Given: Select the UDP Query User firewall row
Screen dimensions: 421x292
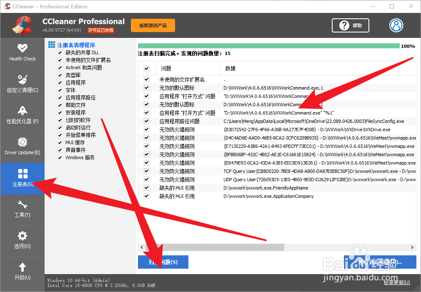Looking at the screenshot, I should click(x=277, y=179).
